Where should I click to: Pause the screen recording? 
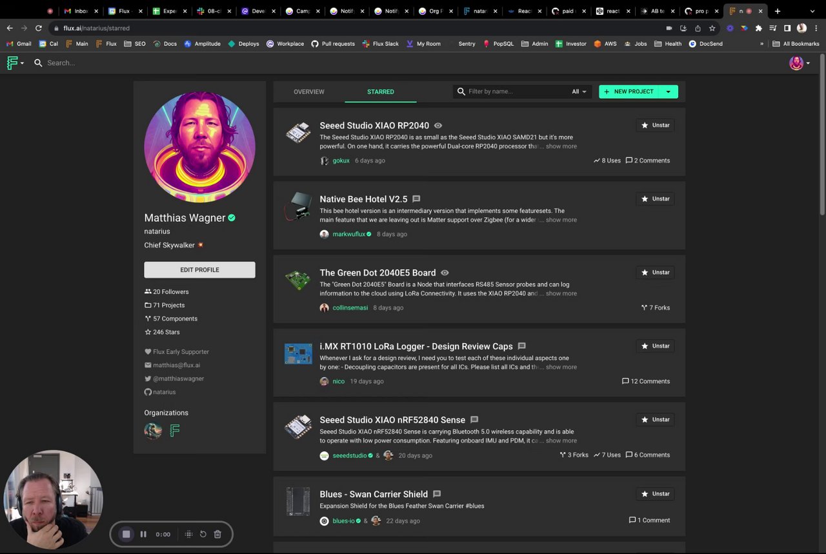click(x=143, y=534)
